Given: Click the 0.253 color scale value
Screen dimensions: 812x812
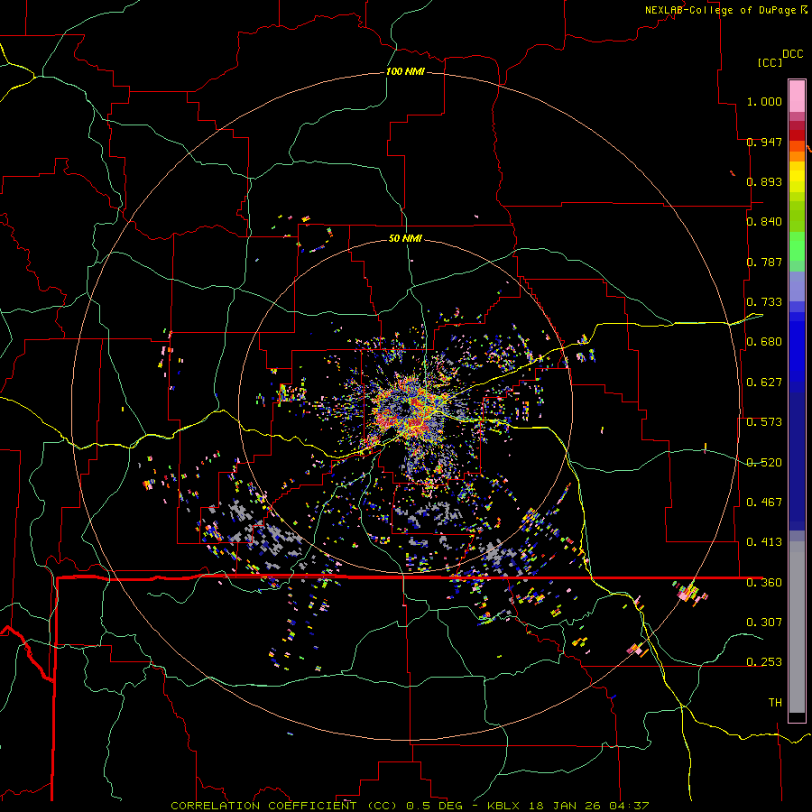Looking at the screenshot, I should click(764, 662).
